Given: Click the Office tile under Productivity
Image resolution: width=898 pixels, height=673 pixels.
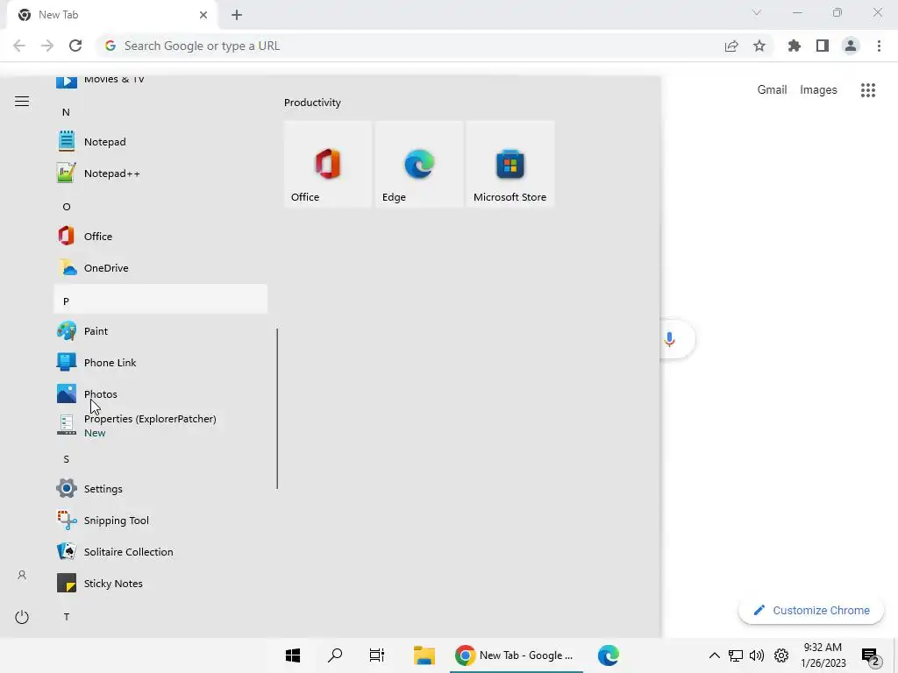Looking at the screenshot, I should tap(328, 164).
